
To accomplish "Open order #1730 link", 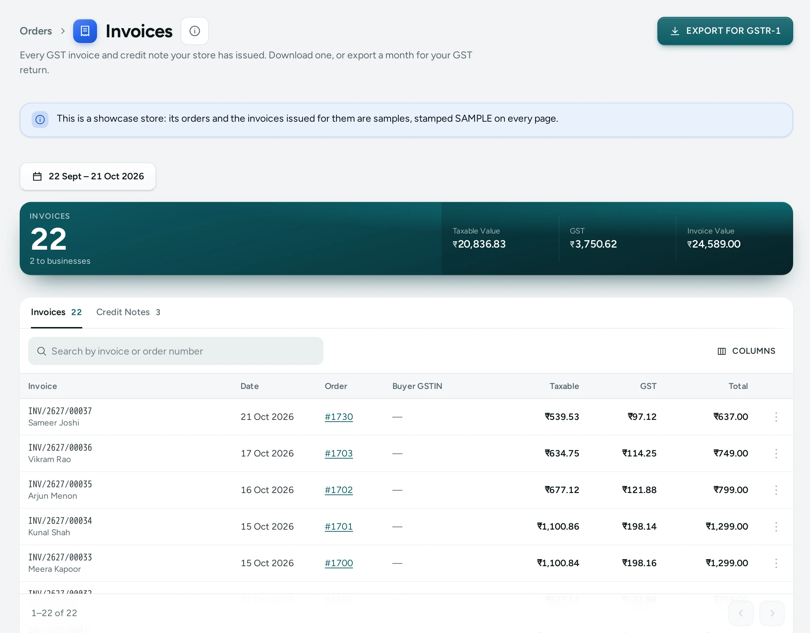I will 339,417.
